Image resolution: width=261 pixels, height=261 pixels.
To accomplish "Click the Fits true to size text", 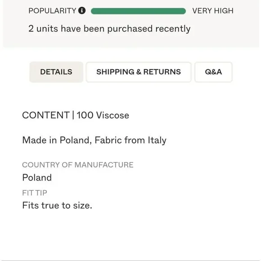I will point(57,205).
